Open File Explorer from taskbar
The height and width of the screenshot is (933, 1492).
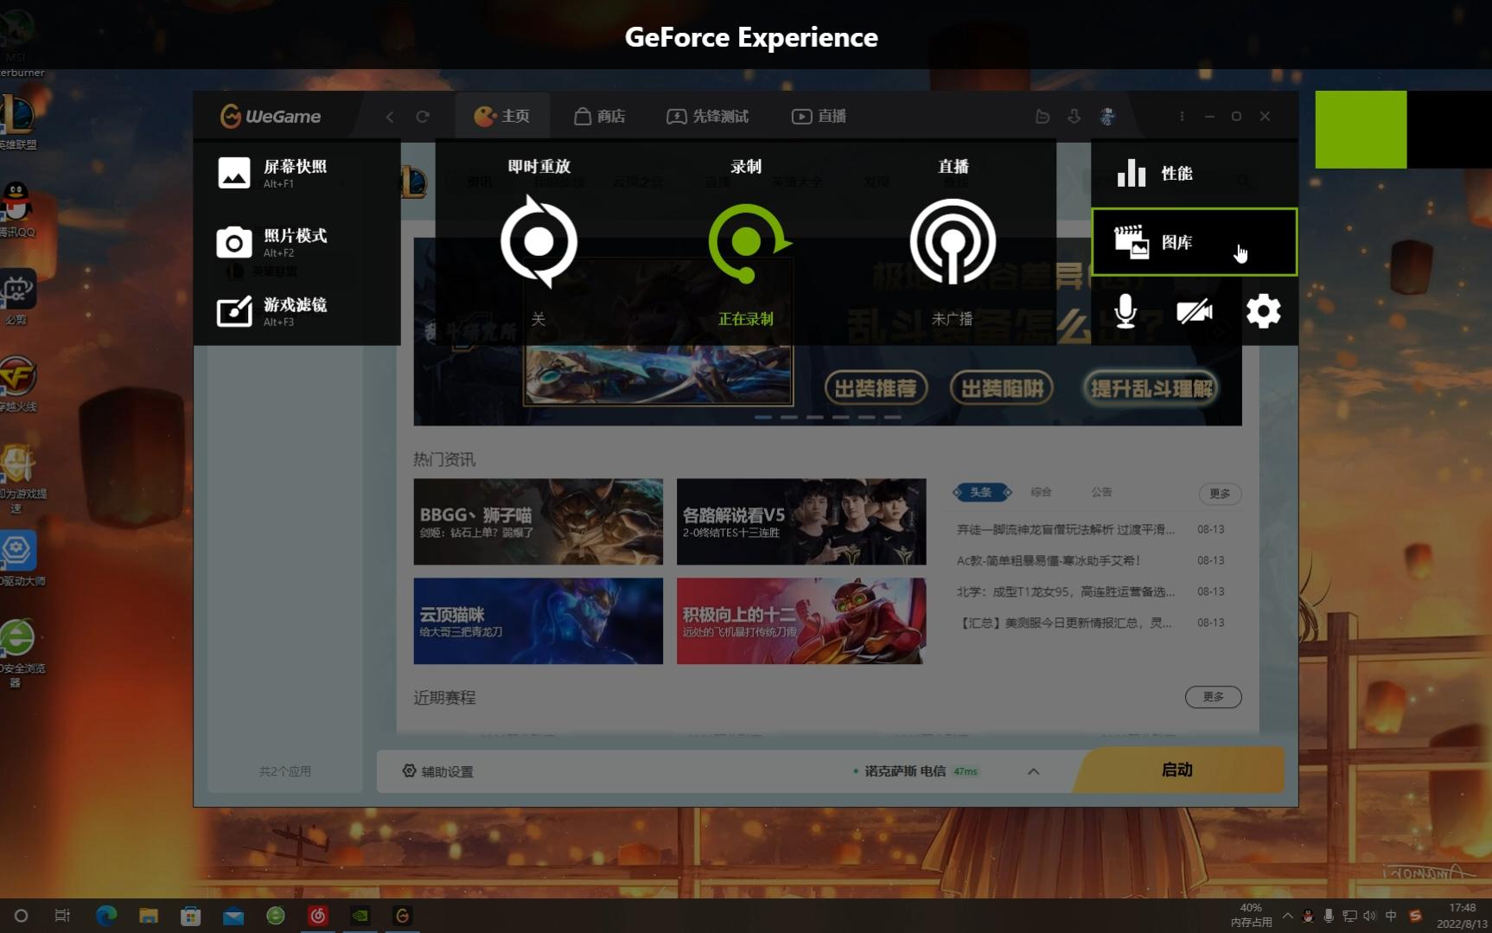[x=149, y=916]
